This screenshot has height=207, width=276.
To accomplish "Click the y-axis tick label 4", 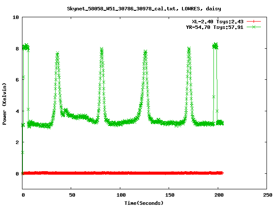I will coord(17,111).
